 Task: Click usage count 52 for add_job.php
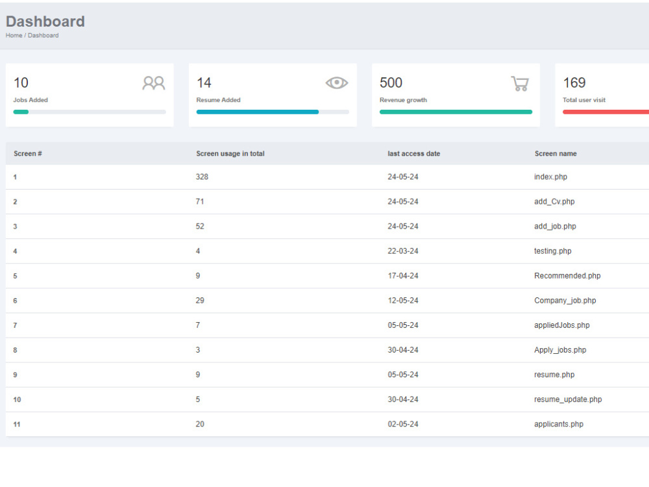(200, 227)
